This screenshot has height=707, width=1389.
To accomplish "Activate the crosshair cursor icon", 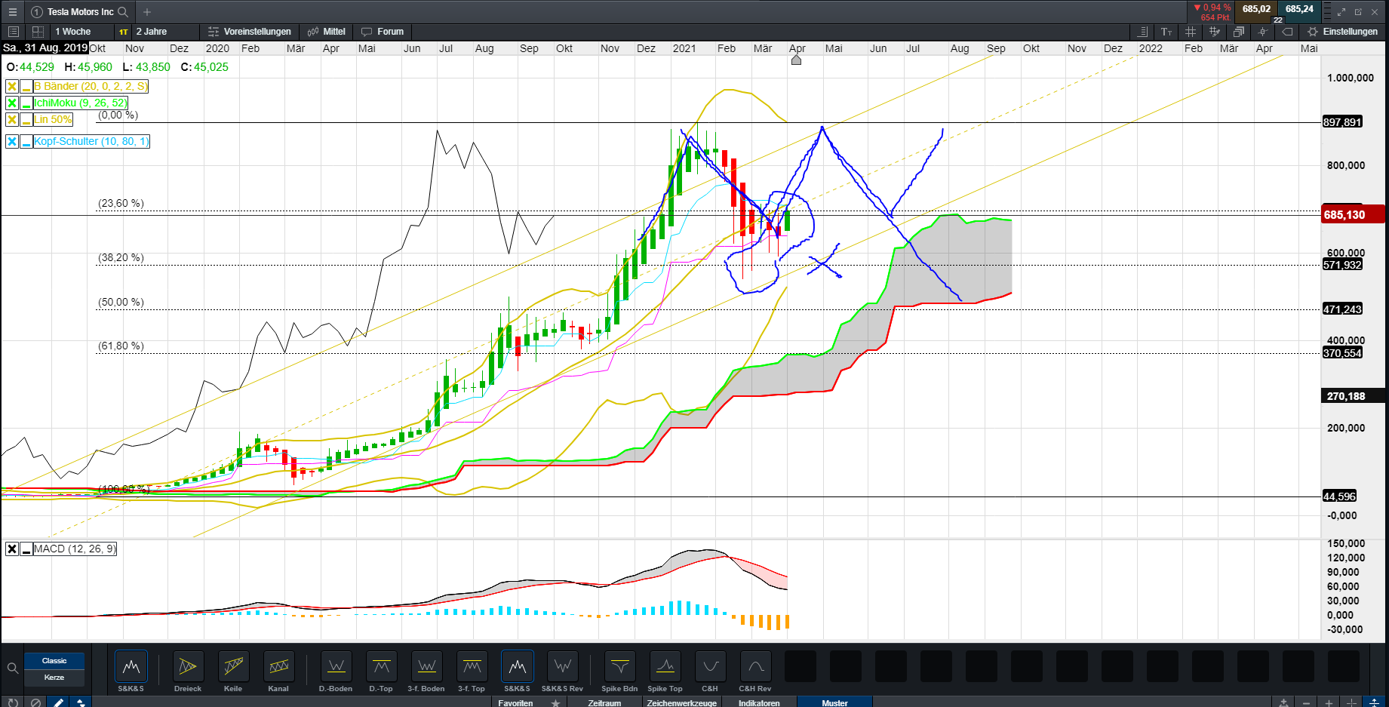I will click(1263, 32).
